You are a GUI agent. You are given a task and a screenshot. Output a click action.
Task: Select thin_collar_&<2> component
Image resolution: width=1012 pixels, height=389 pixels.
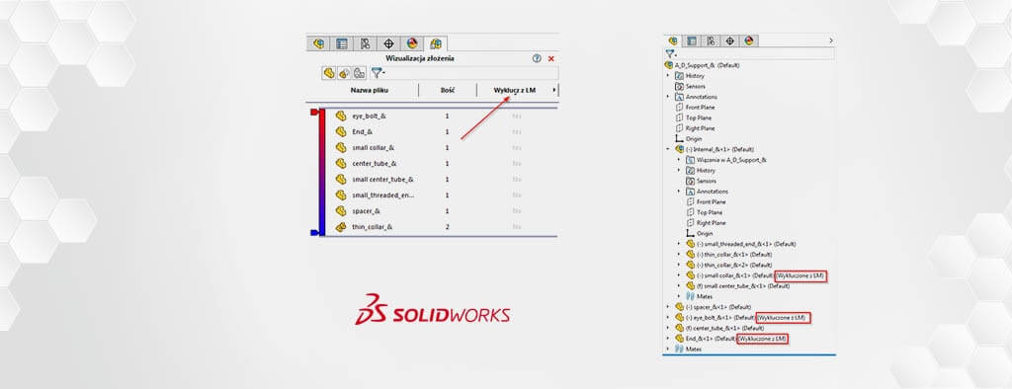pyautogui.click(x=729, y=265)
